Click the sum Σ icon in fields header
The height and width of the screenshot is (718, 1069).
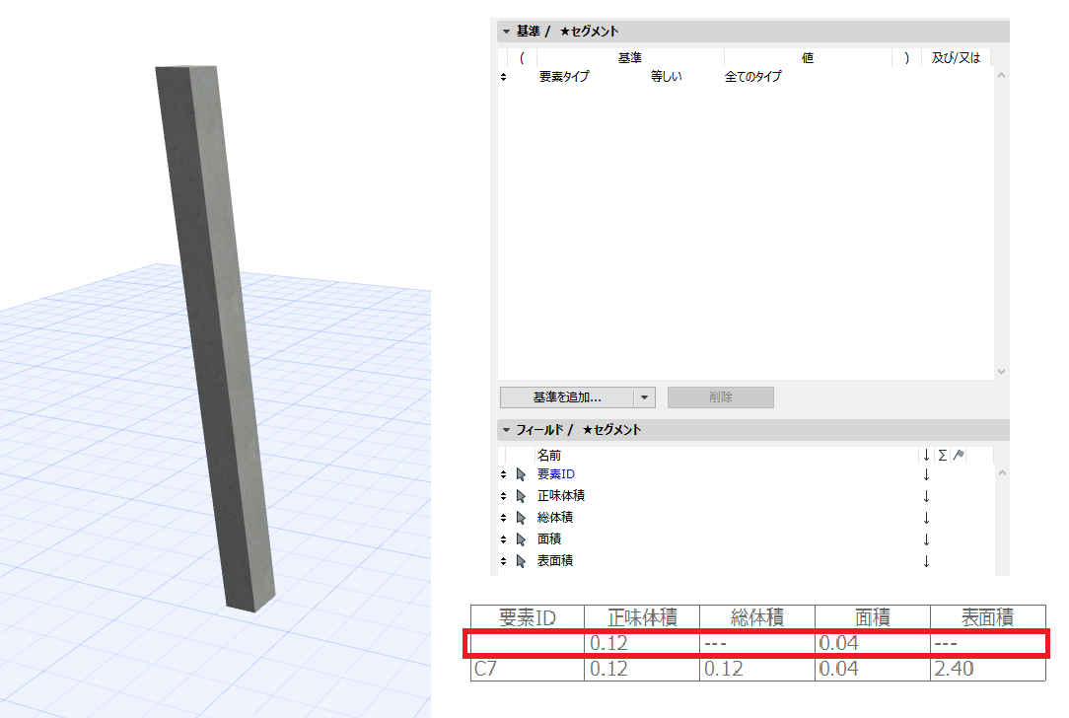[x=942, y=455]
